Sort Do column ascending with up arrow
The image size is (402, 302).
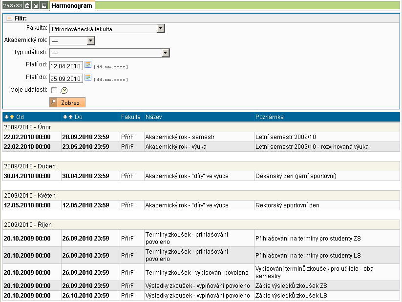(70, 117)
